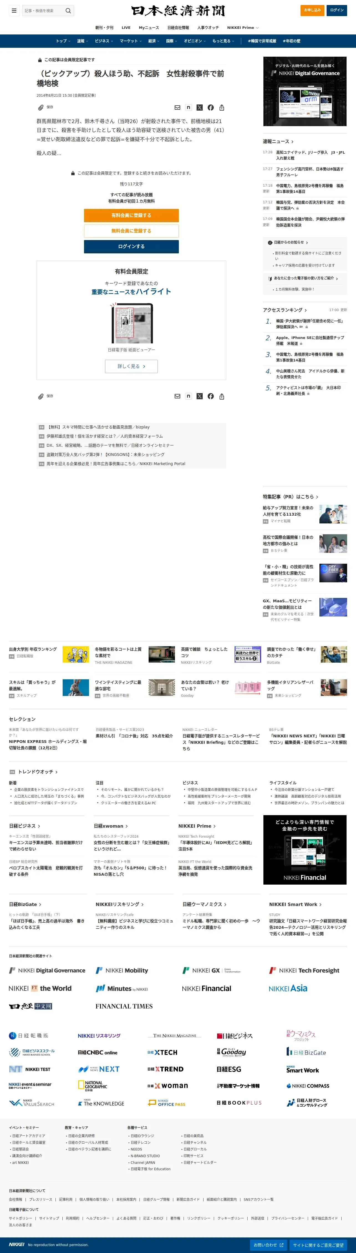Open the 日経会社情報 tab
The height and width of the screenshot is (1253, 356).
click(178, 28)
